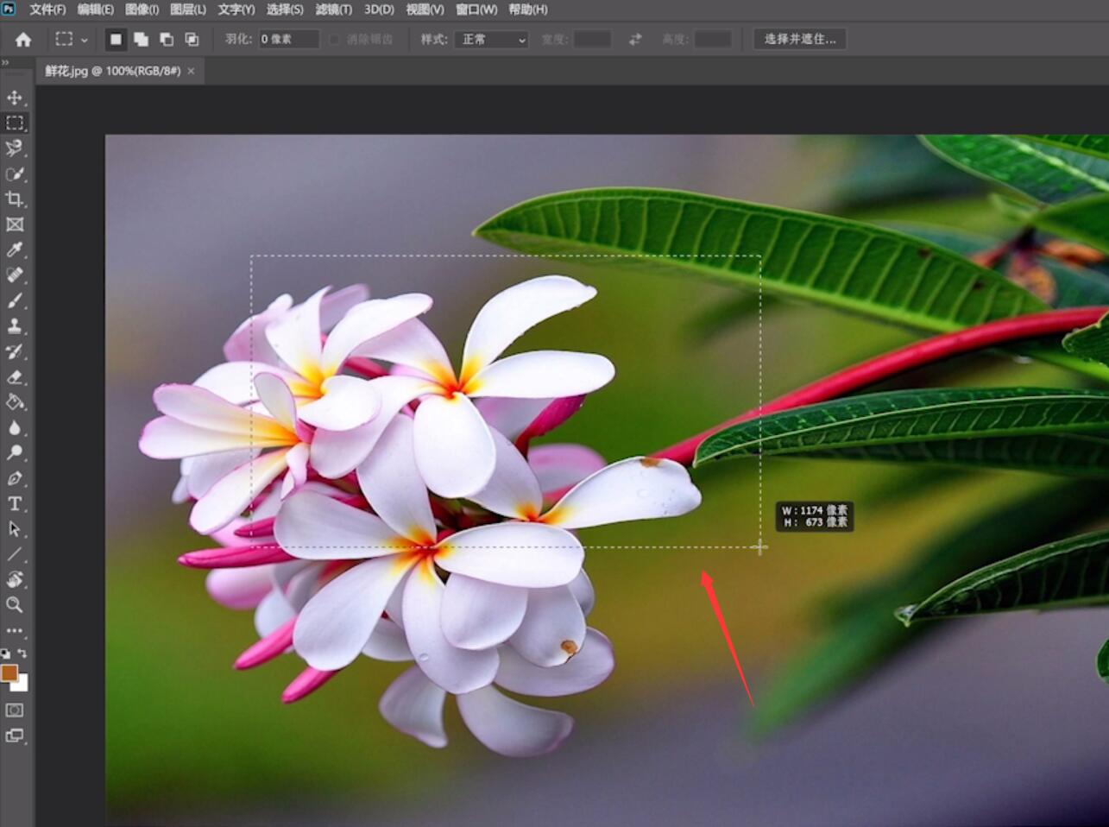Viewport: 1109px width, 827px height.
Task: Select the Brush tool
Action: (15, 300)
